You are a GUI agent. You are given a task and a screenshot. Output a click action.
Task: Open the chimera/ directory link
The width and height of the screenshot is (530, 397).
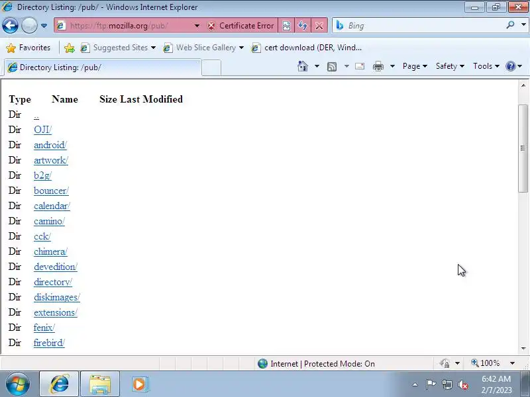pyautogui.click(x=51, y=251)
